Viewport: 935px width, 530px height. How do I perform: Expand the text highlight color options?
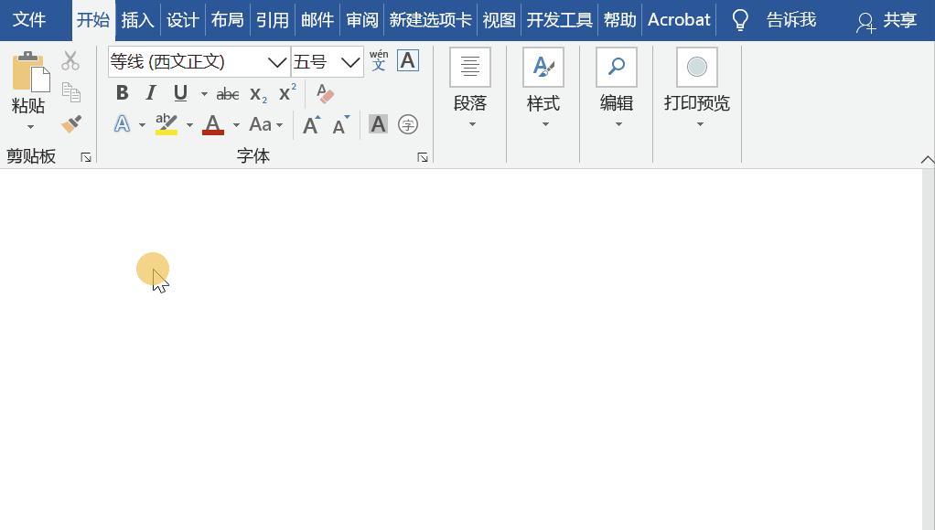pyautogui.click(x=189, y=124)
